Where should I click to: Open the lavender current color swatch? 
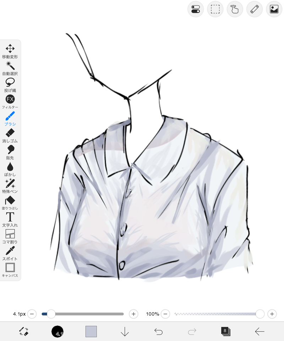91,331
